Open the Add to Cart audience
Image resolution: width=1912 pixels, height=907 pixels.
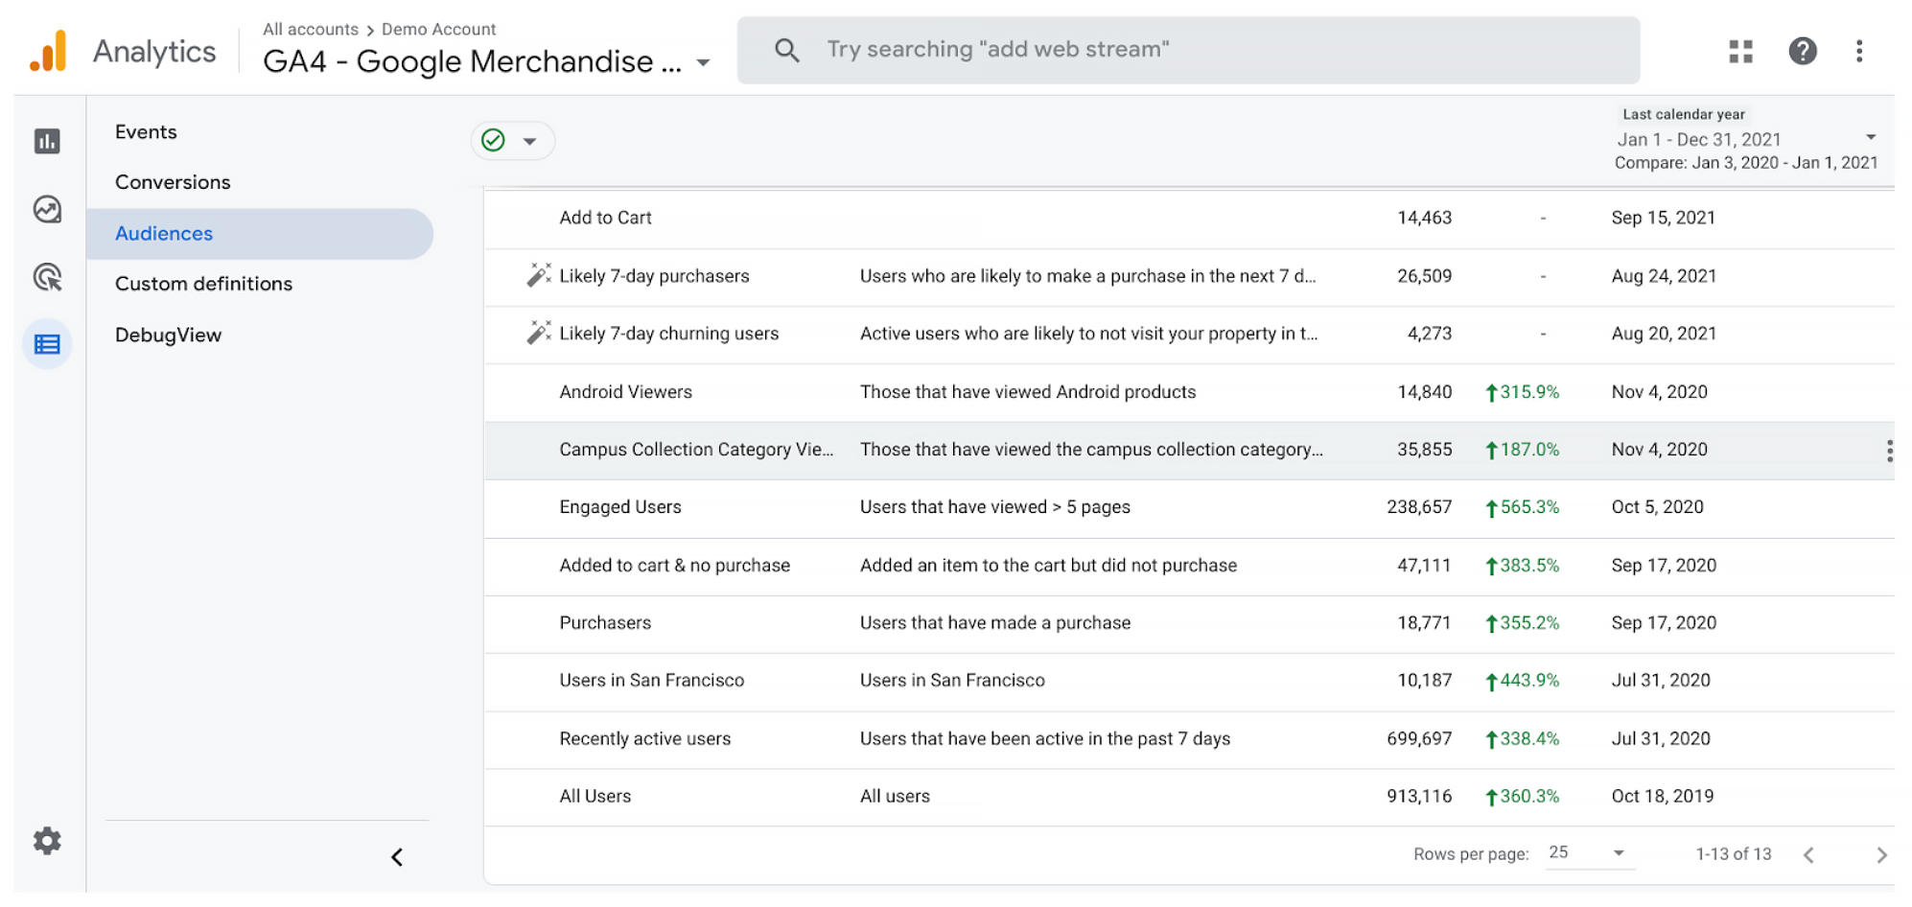pos(605,218)
